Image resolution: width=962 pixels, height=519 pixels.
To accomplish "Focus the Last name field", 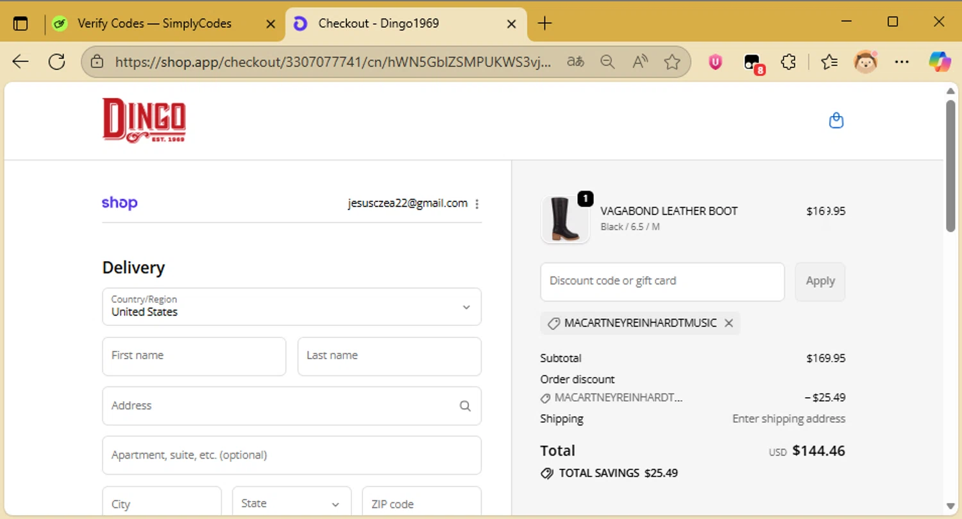I will click(x=389, y=356).
